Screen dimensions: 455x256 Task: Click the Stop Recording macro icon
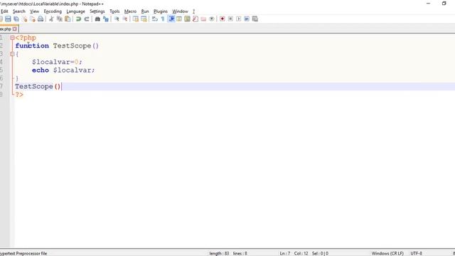click(230, 19)
